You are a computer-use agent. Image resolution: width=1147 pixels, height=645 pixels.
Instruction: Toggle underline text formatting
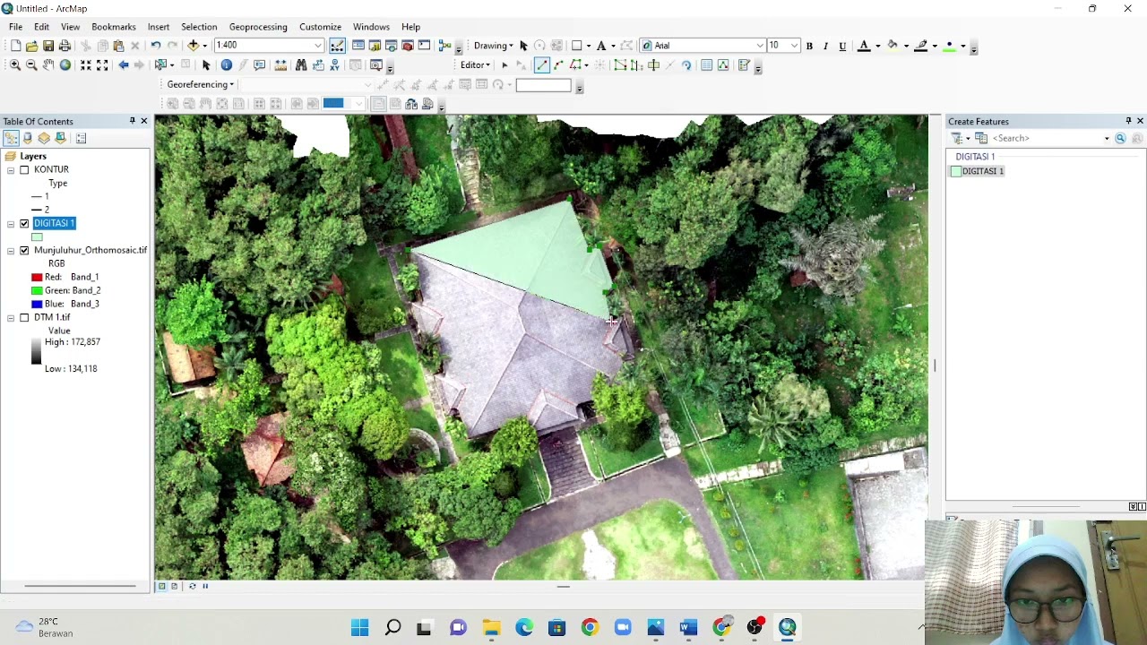(842, 46)
